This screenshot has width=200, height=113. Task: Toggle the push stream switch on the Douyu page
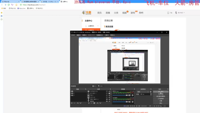coord(117,30)
